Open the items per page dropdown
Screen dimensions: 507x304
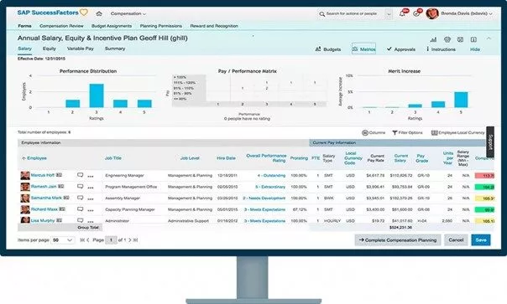(x=63, y=240)
